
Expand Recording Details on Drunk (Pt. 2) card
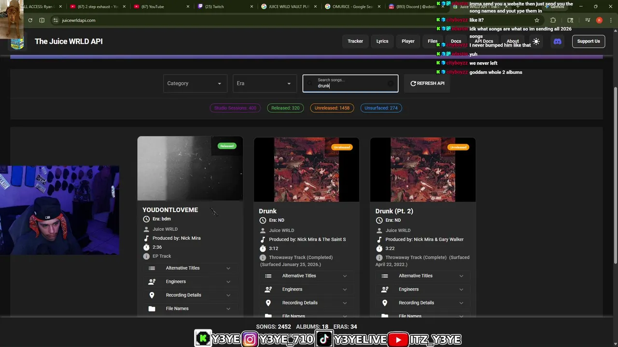coord(423,303)
